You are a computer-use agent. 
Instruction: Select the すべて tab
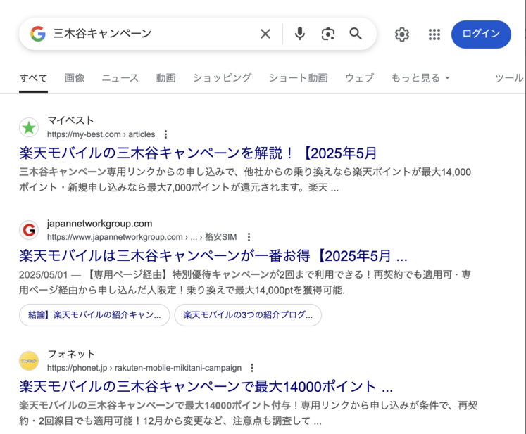pos(33,78)
